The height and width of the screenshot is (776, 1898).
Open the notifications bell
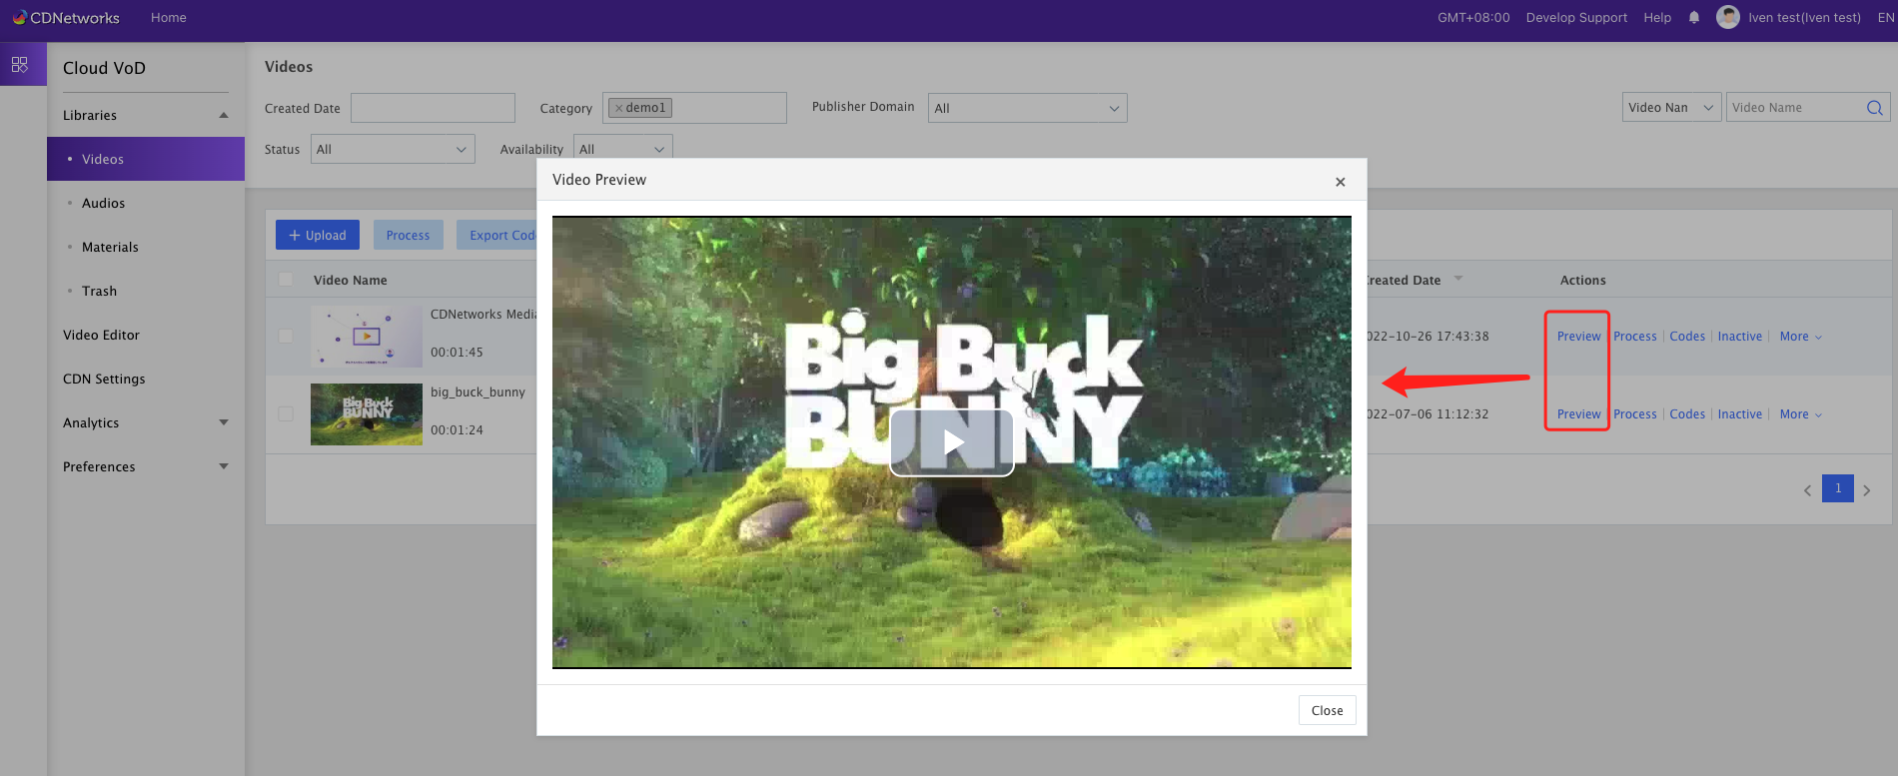pos(1694,17)
